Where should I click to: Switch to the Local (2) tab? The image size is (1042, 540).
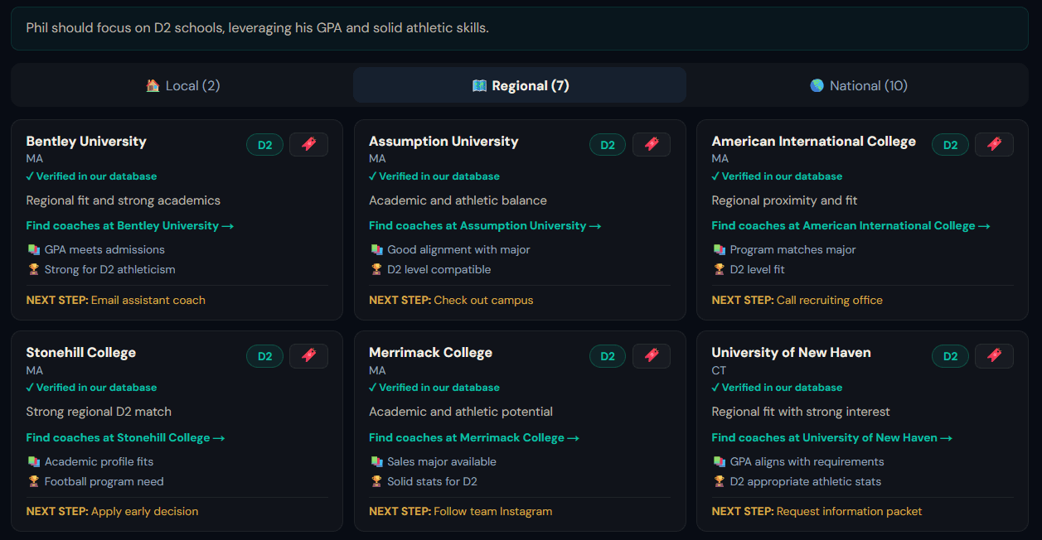[x=182, y=85]
